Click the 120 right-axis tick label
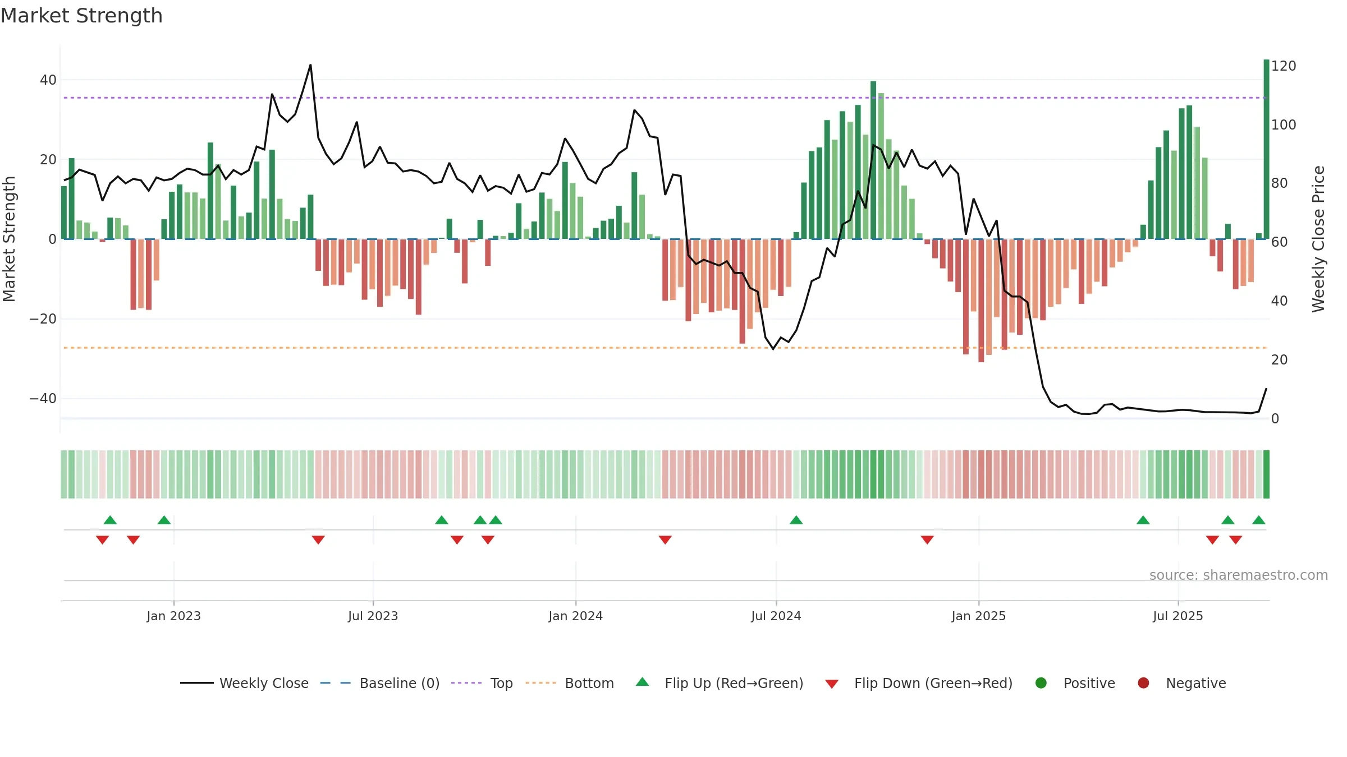Screen dimensions: 1347x757 click(1284, 66)
